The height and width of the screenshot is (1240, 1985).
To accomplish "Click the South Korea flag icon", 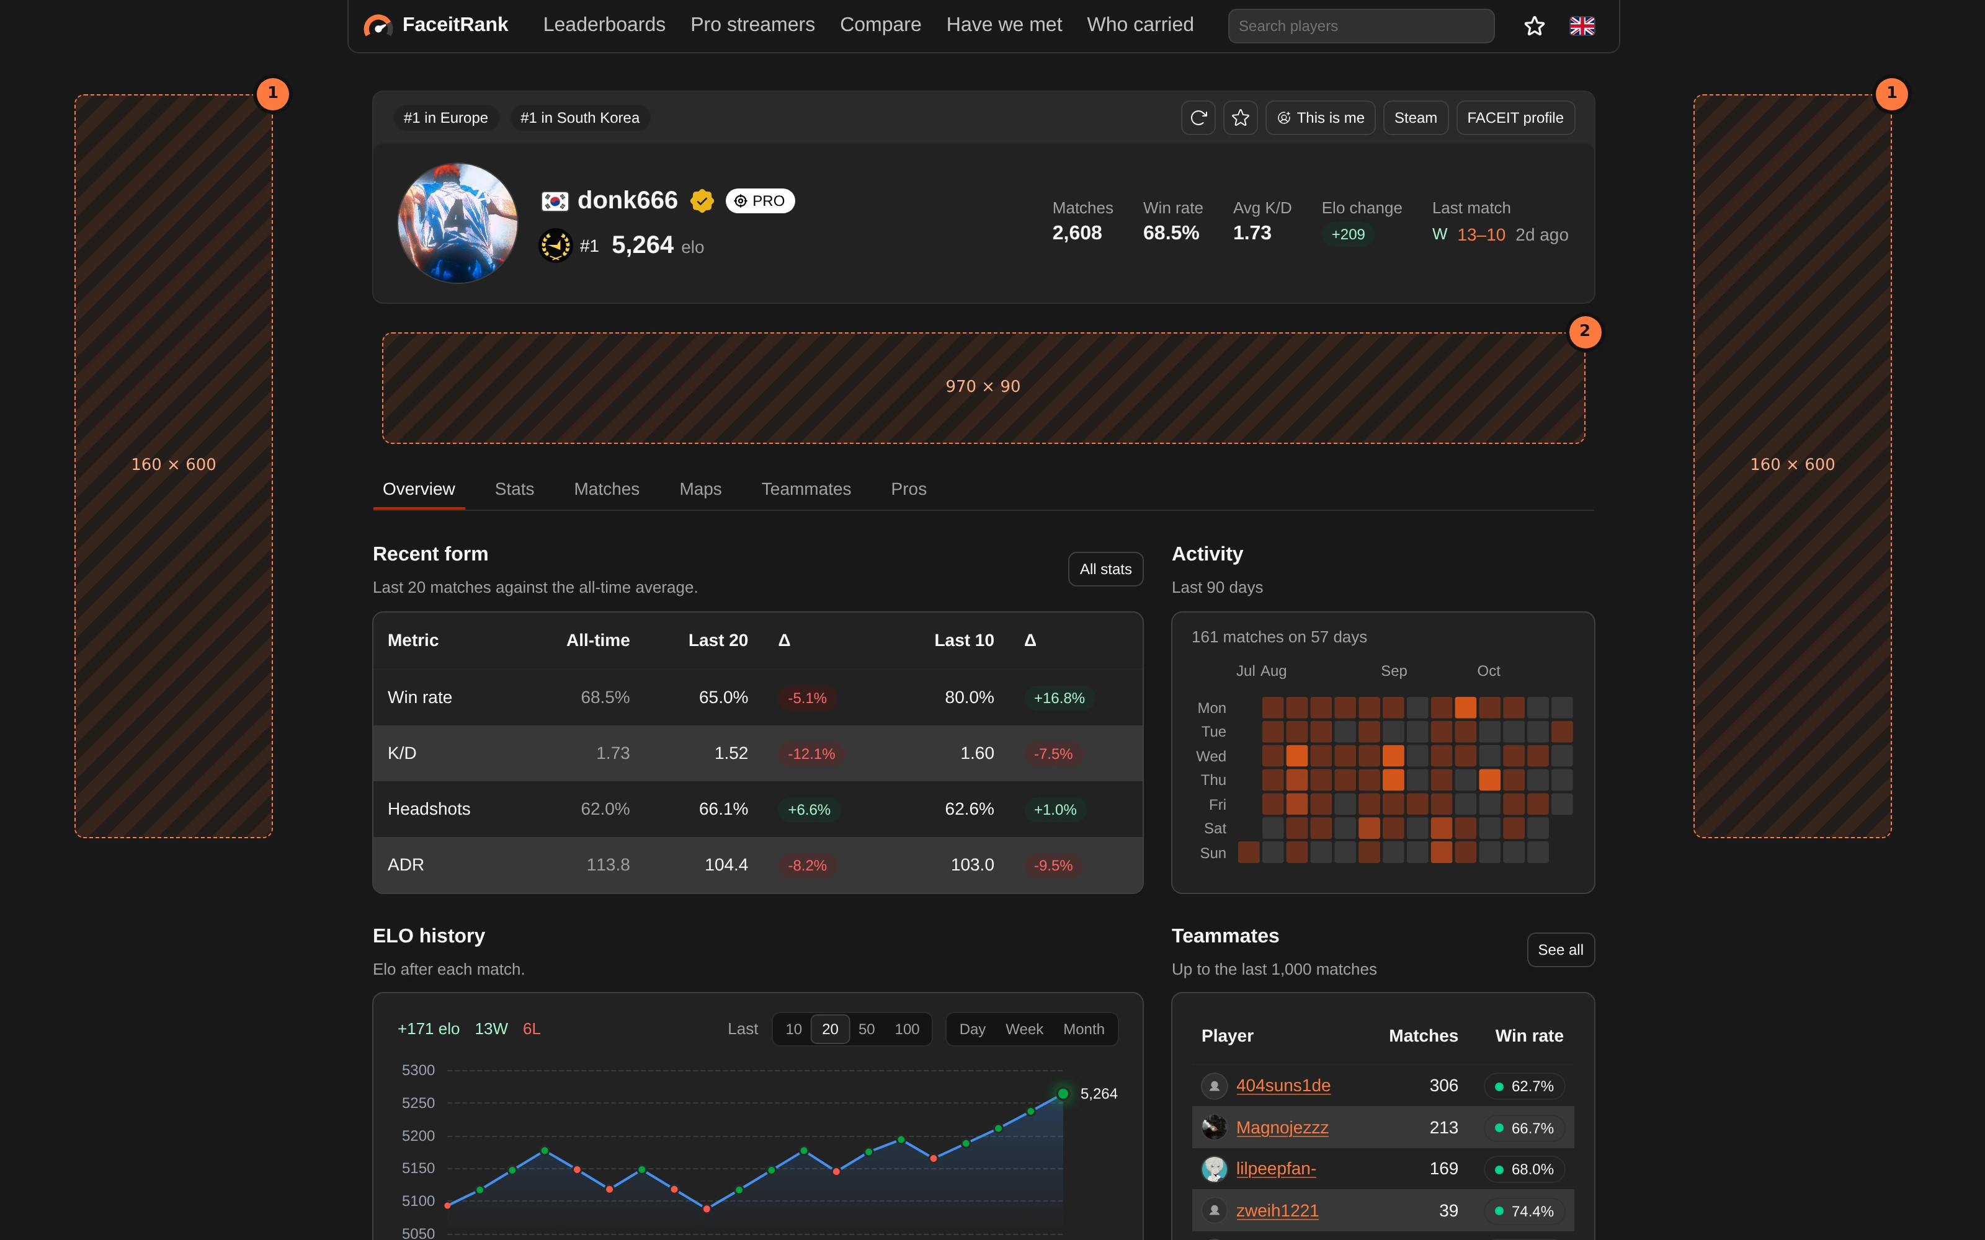I will tap(555, 201).
